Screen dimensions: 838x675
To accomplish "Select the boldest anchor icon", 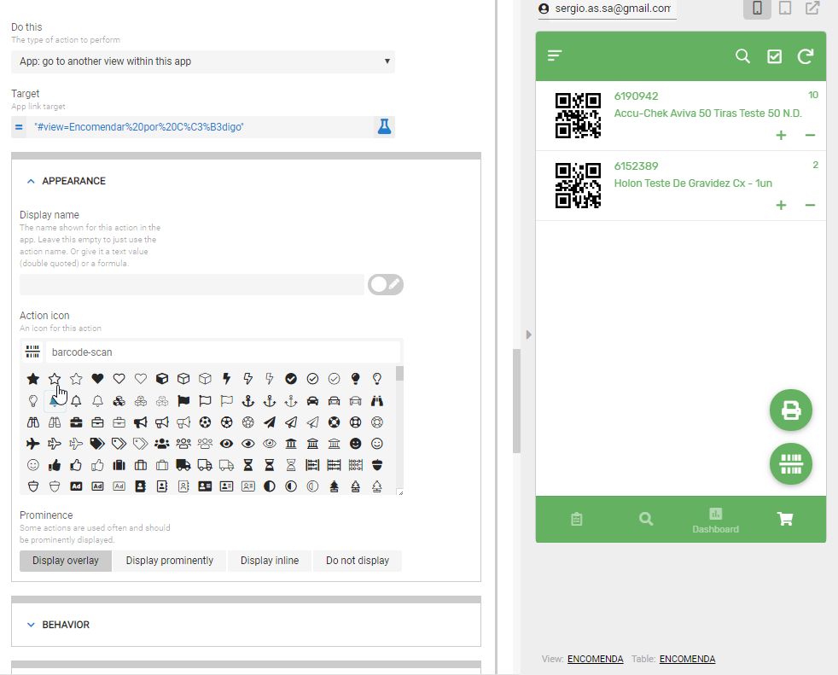I will (x=248, y=401).
